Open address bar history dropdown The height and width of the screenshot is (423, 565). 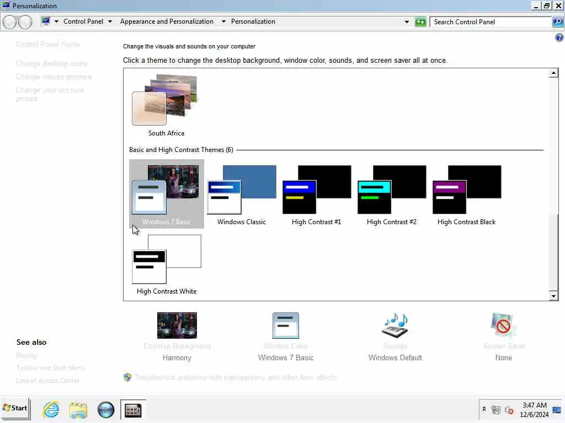(x=407, y=22)
